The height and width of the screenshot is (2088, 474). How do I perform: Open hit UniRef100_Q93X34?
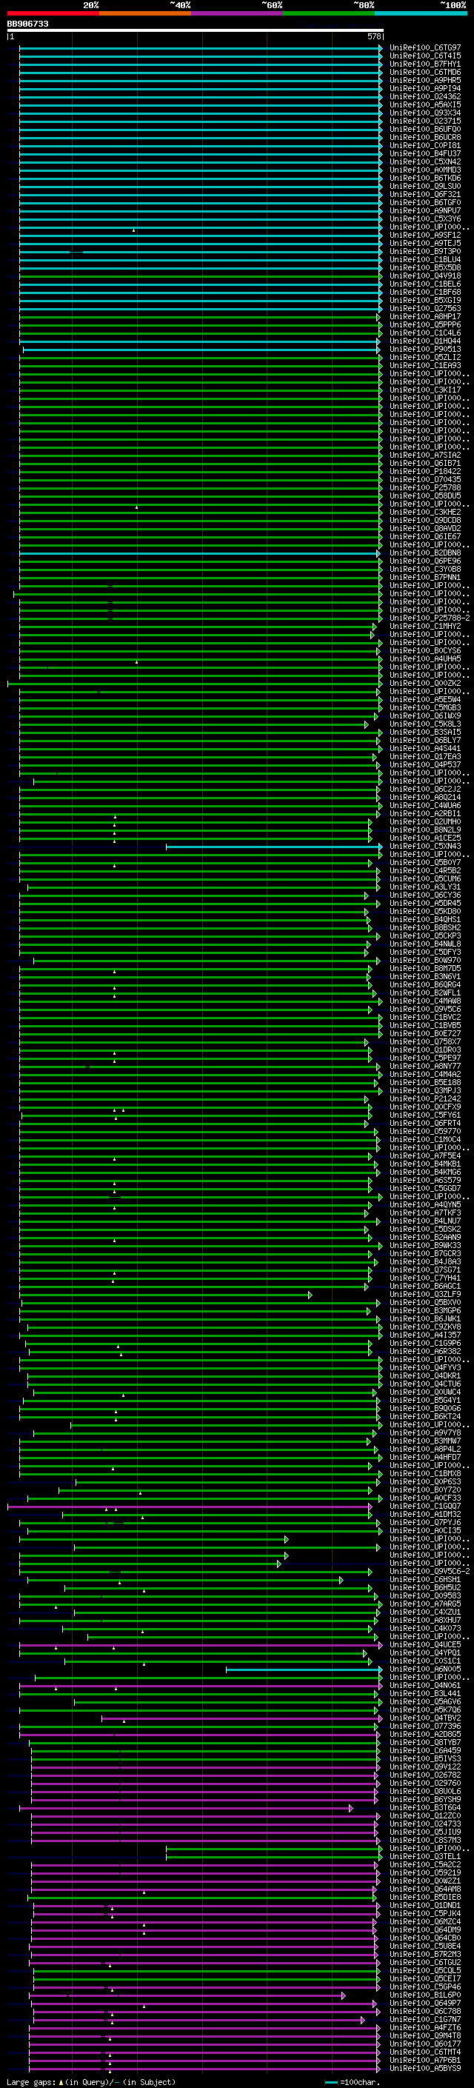[x=424, y=113]
